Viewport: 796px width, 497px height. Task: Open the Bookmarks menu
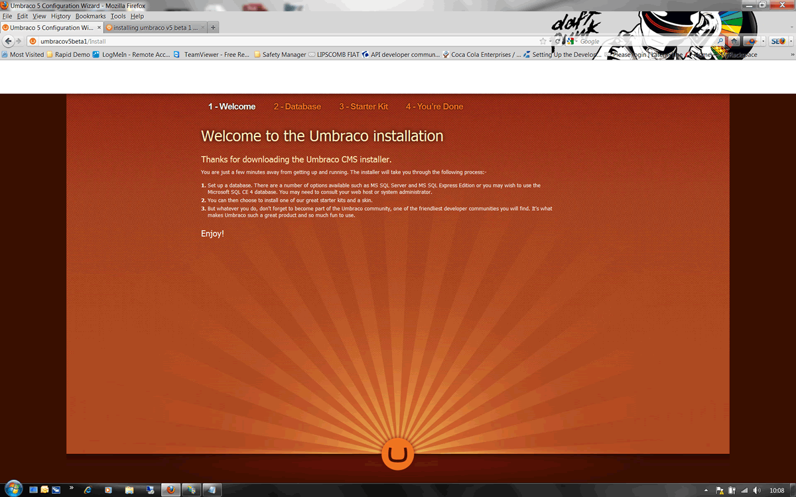[90, 16]
